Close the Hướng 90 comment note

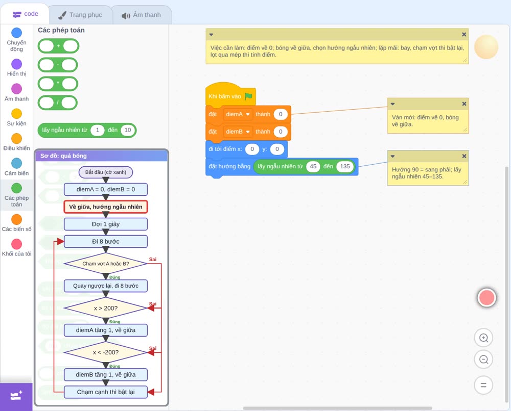coord(464,156)
